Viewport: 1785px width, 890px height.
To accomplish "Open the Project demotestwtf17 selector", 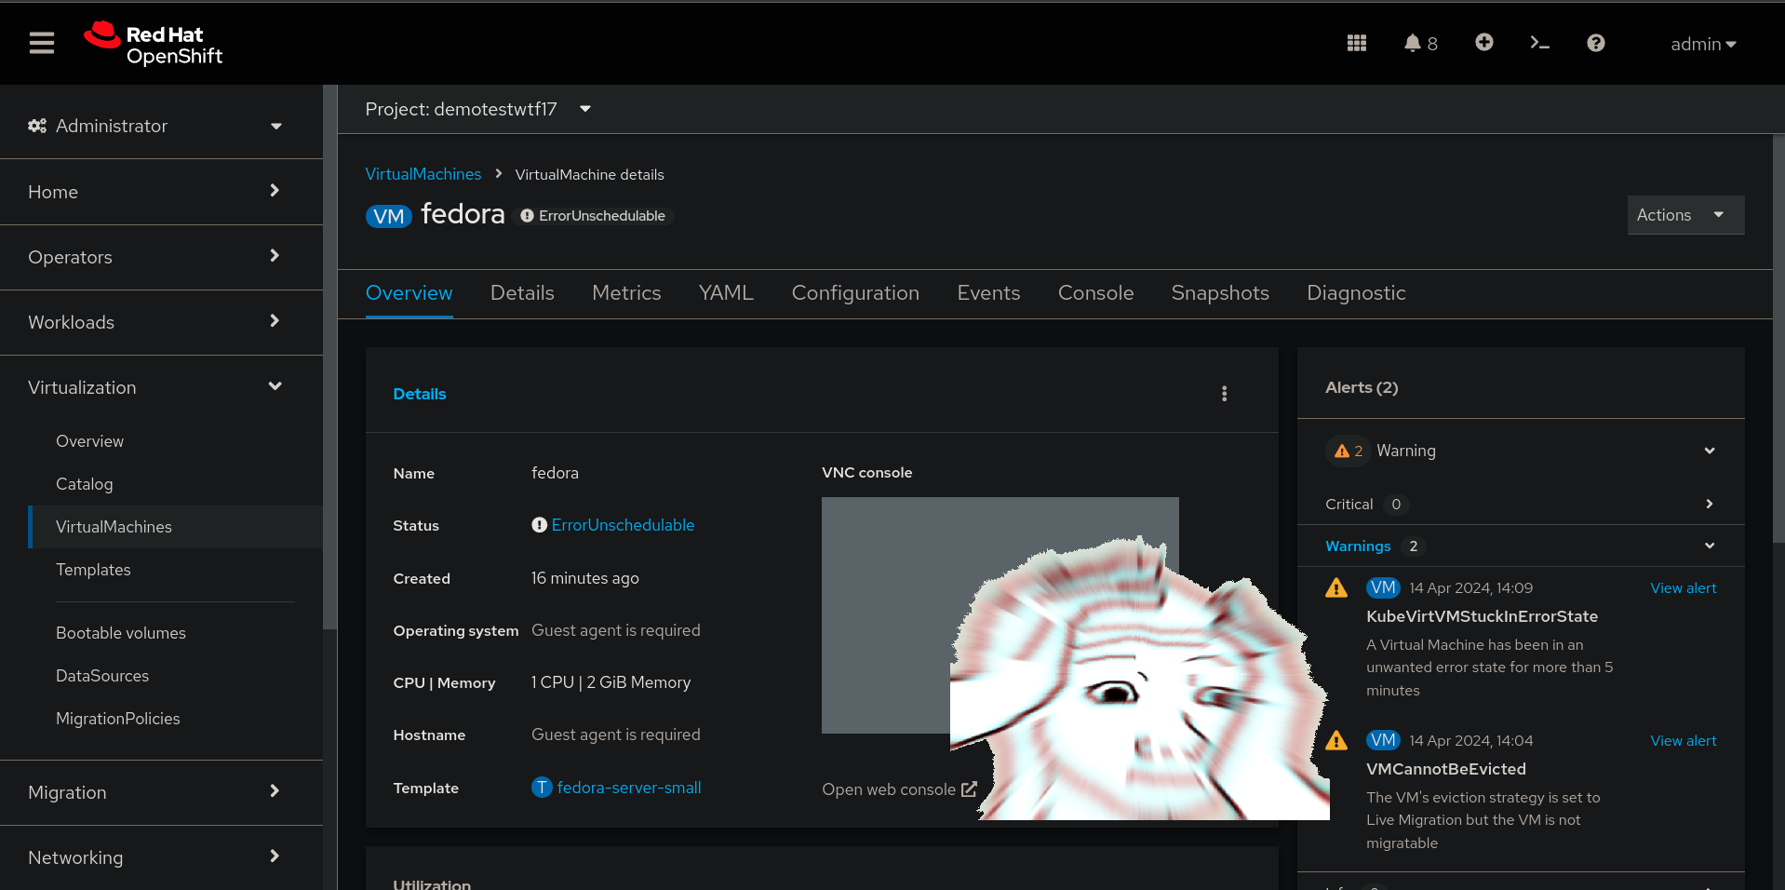I will pos(477,109).
